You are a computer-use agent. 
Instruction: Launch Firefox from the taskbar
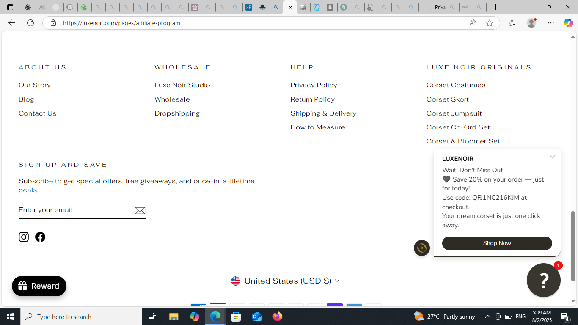(278, 317)
